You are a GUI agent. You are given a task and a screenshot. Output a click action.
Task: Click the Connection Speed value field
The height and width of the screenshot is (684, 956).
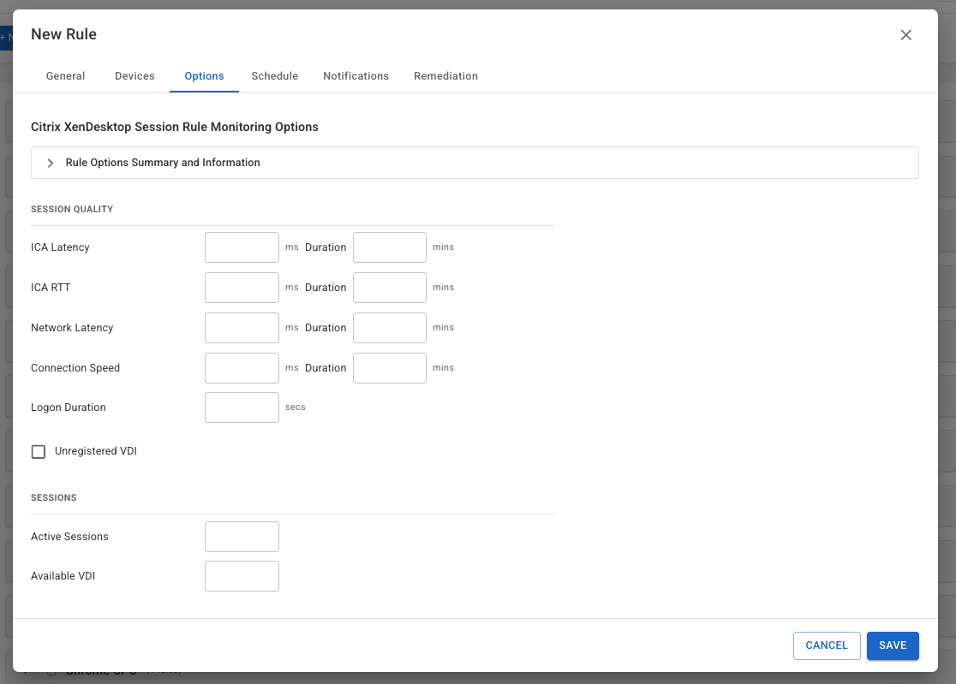click(x=242, y=368)
